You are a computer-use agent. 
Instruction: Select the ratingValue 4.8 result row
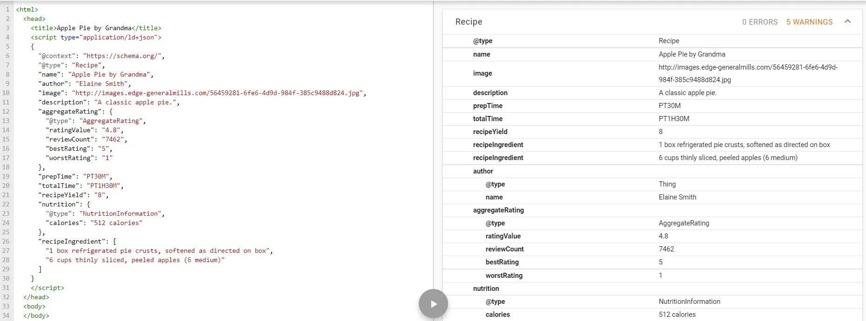pos(652,236)
